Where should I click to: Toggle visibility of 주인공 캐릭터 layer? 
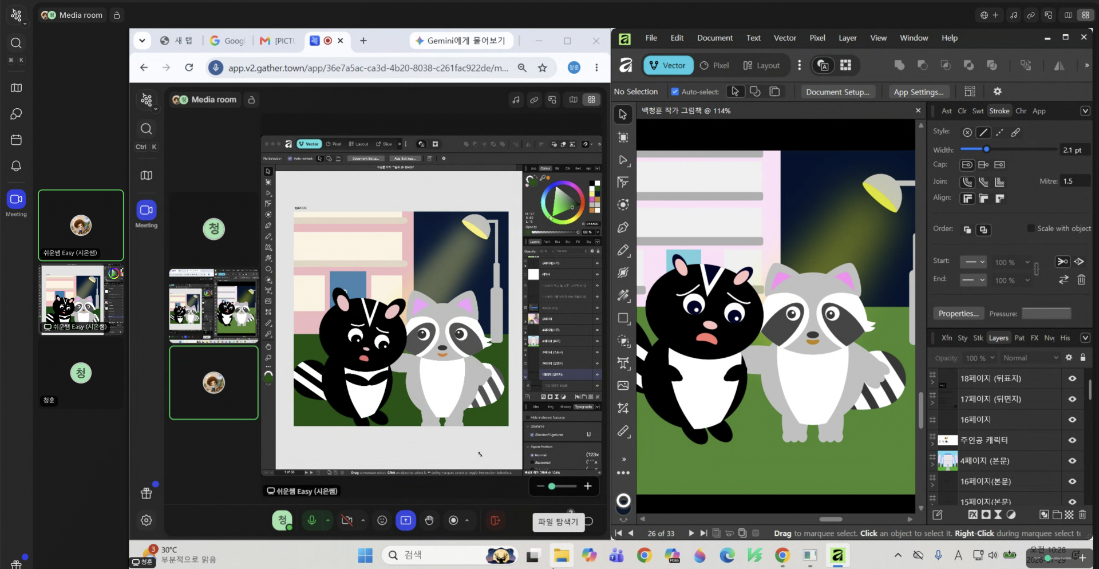pyautogui.click(x=1072, y=440)
